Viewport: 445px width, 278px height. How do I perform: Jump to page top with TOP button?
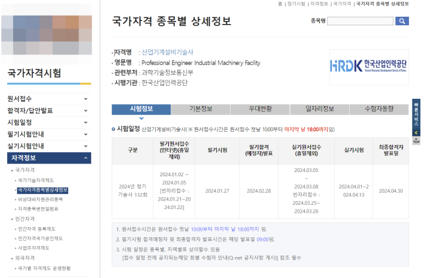[416, 141]
